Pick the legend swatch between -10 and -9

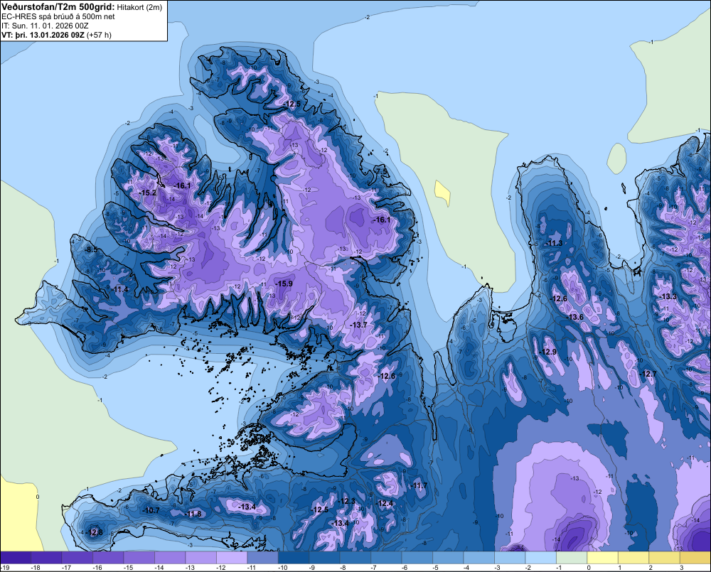[x=294, y=558]
